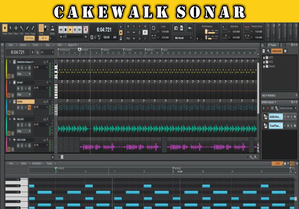
Task: Toggle the Snap grid button
Action: coord(41,28)
